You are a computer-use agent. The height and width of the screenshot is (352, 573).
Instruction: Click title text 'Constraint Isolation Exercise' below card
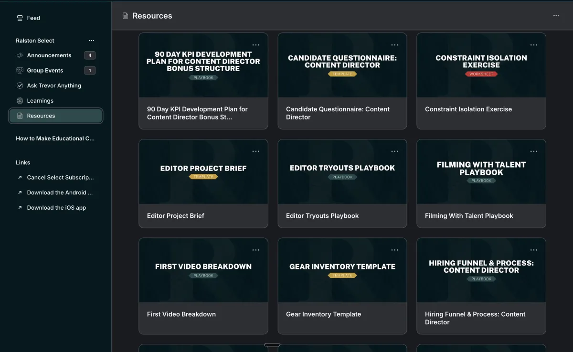click(x=468, y=109)
